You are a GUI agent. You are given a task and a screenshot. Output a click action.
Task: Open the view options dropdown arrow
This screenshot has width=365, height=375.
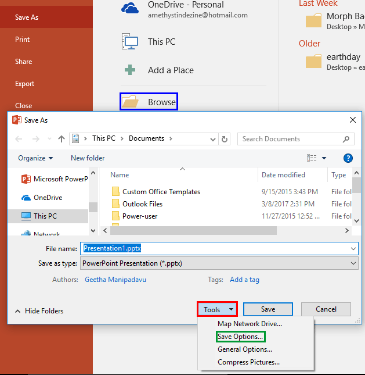(x=324, y=158)
